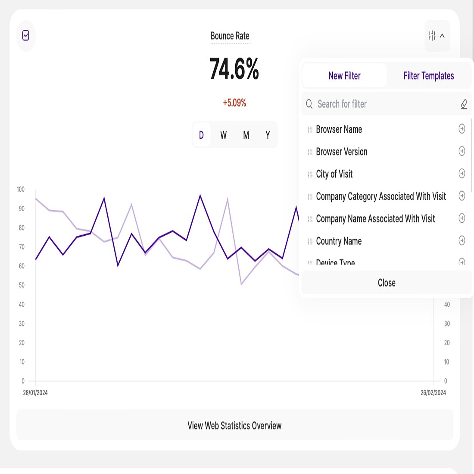Click the eraser icon to clear filter search
The height and width of the screenshot is (474, 474).
464,104
